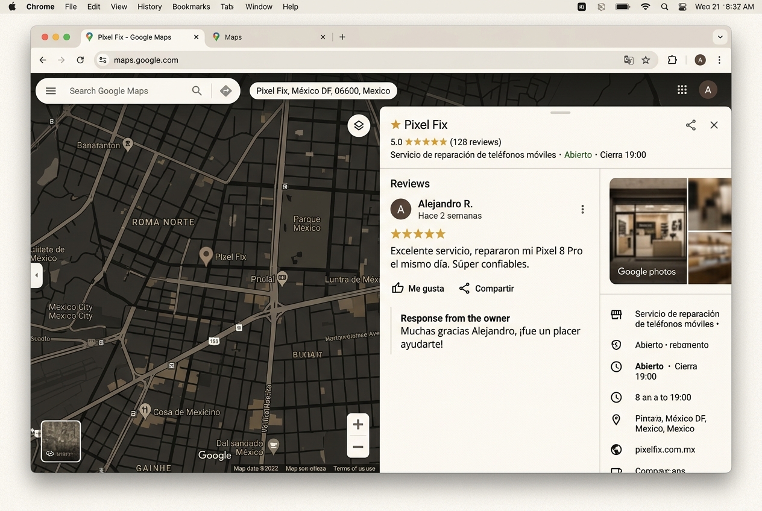Close the second Maps tab
This screenshot has width=762, height=511.
(x=323, y=37)
